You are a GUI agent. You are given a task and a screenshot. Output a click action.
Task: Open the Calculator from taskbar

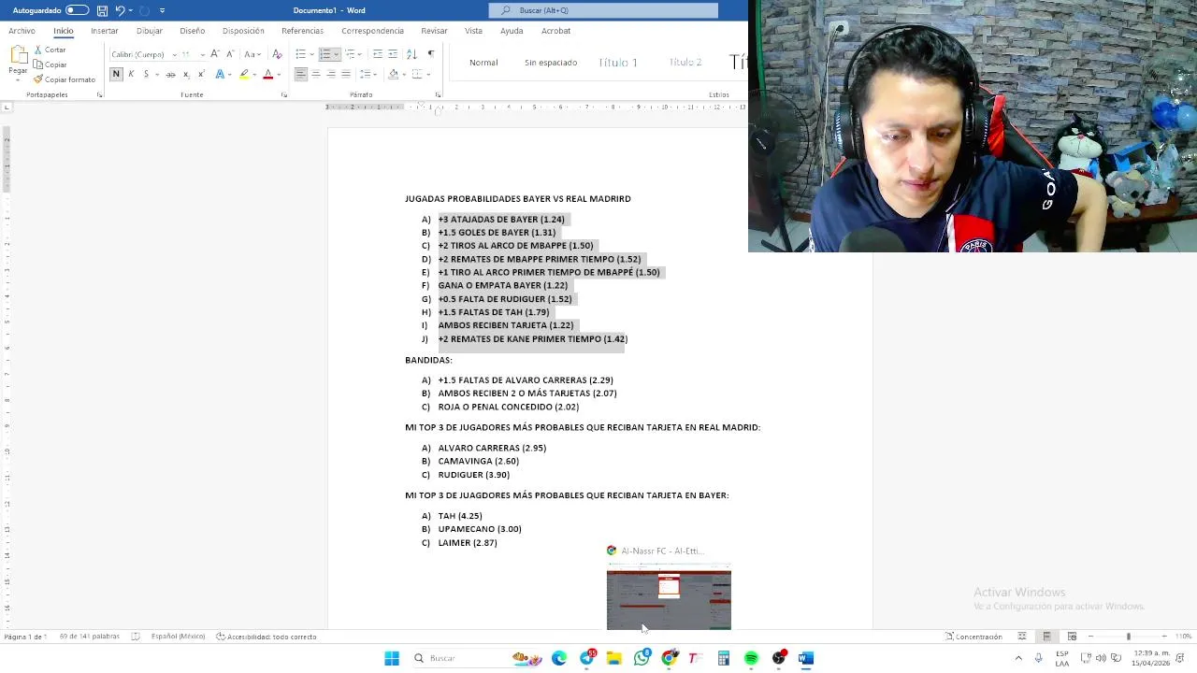click(724, 658)
